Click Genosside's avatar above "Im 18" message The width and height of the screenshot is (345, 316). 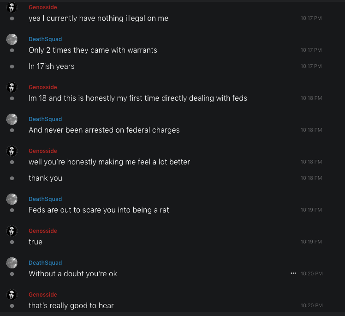coord(12,87)
